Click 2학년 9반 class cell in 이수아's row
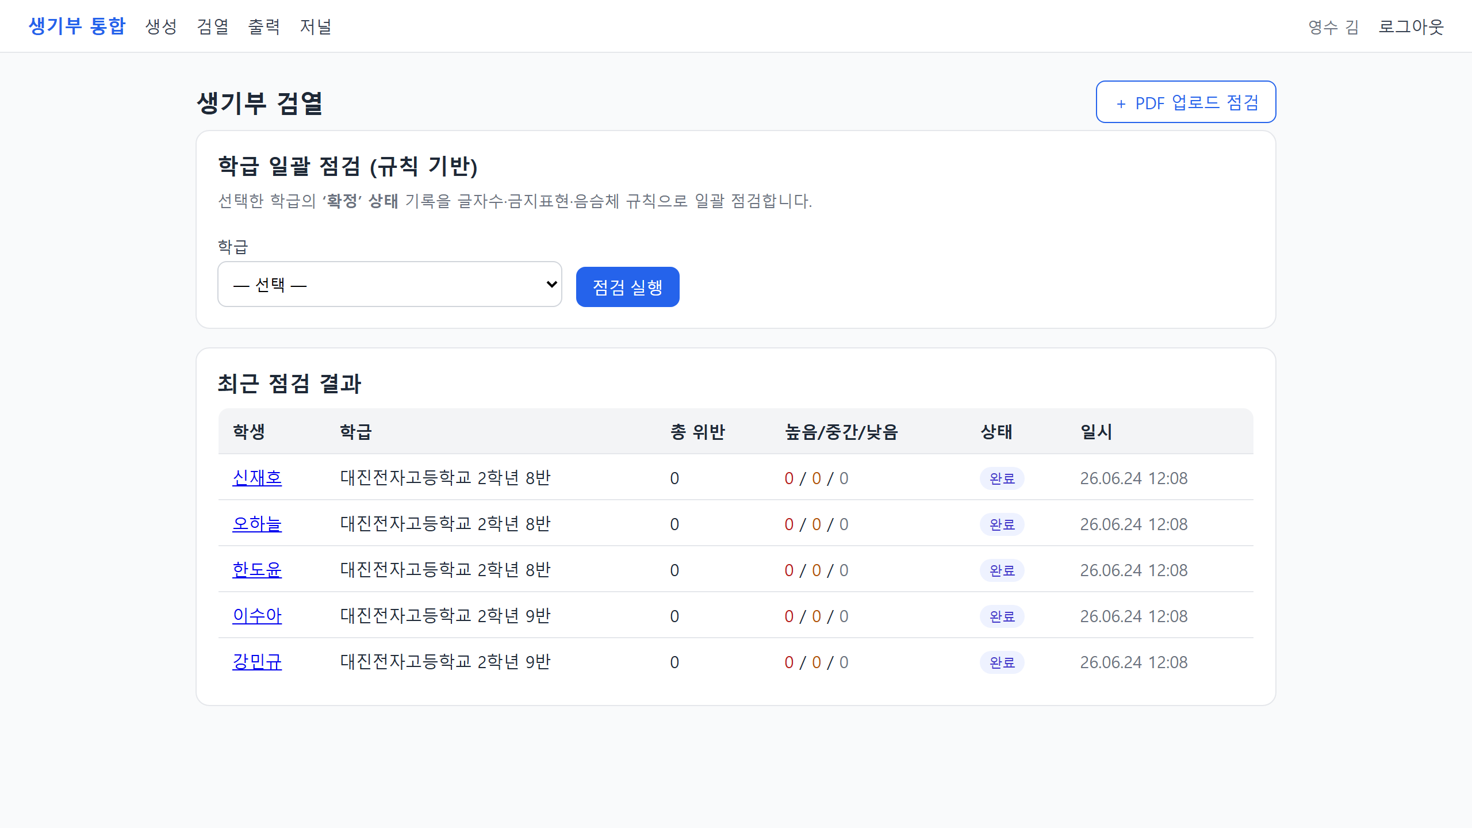The image size is (1472, 828). 445,615
